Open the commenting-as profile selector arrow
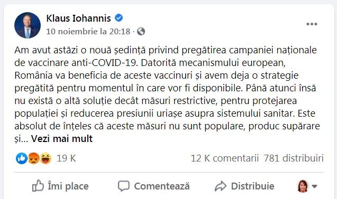The width and height of the screenshot is (337, 199). click(314, 186)
